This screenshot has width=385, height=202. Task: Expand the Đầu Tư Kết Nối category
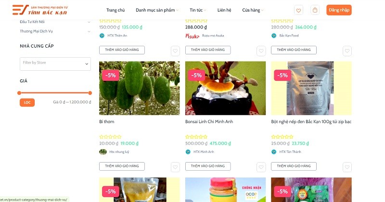point(89,22)
